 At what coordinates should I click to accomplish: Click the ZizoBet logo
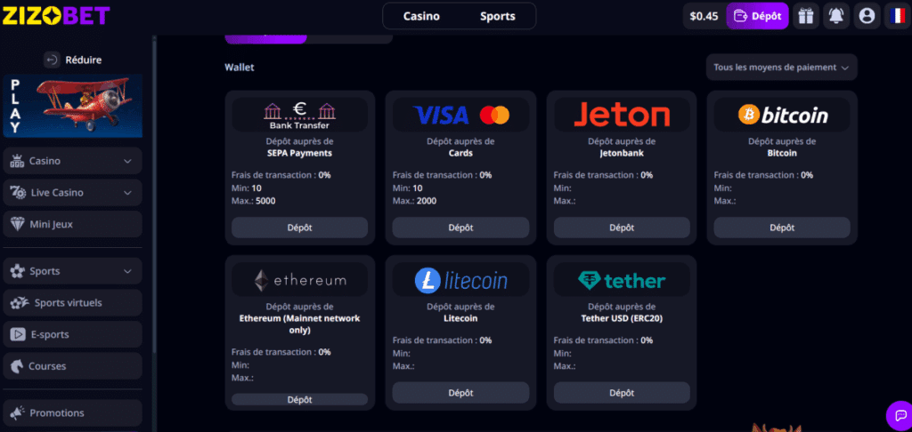[56, 15]
